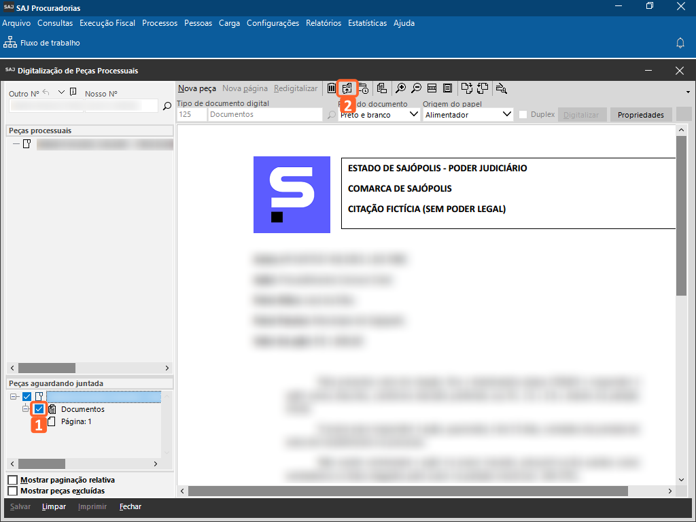
Task: Click the process search magnifier beside Nosso Nº
Action: tap(167, 106)
